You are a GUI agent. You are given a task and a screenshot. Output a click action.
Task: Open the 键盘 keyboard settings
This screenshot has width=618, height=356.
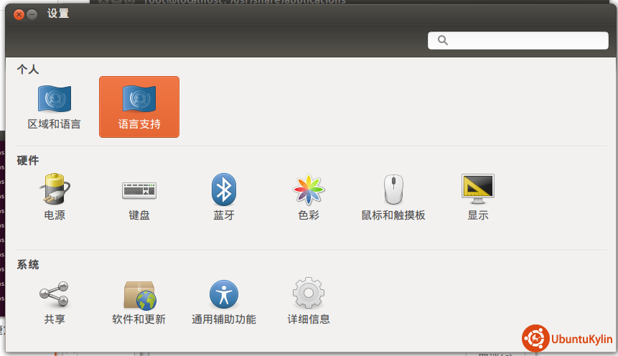tap(139, 197)
